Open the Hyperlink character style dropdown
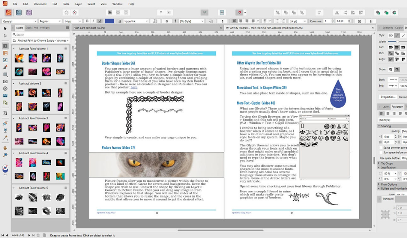This screenshot has height=238, width=407. (136, 21)
